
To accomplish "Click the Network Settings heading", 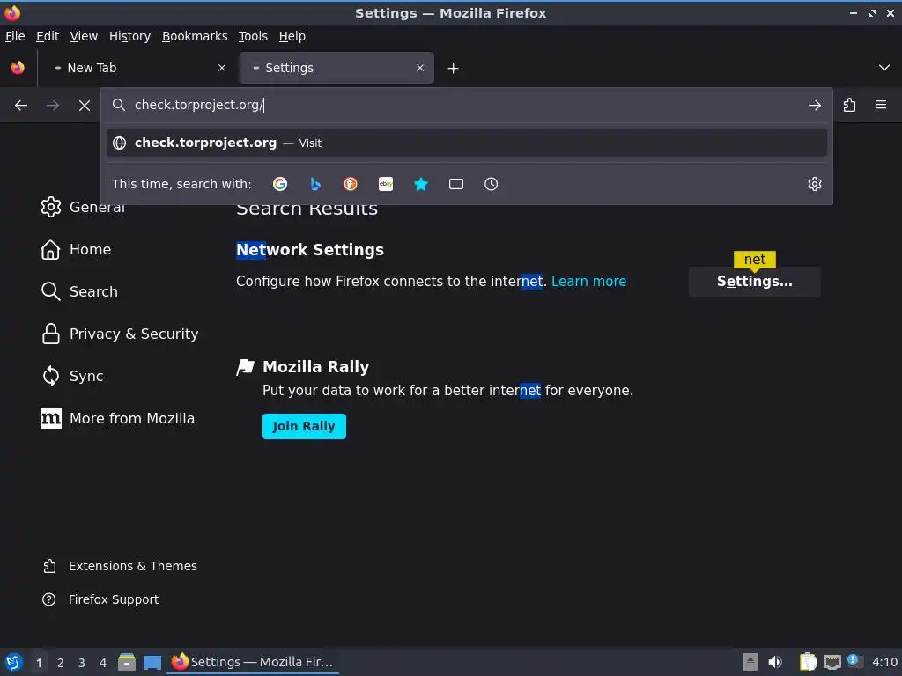I will tap(310, 249).
